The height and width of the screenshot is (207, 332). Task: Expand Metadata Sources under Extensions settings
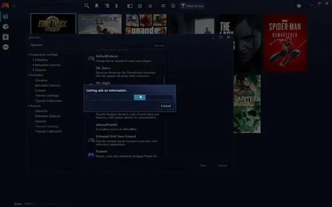[33, 65]
